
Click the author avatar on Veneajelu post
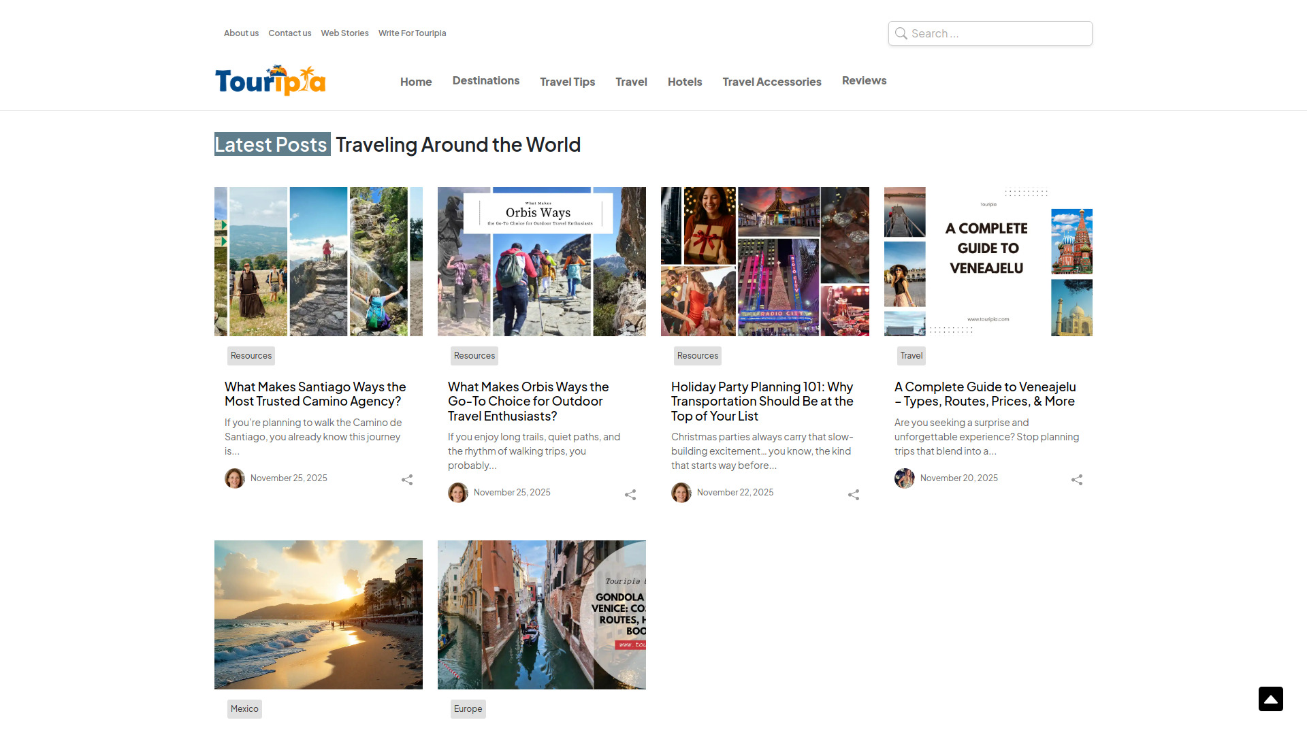[904, 478]
